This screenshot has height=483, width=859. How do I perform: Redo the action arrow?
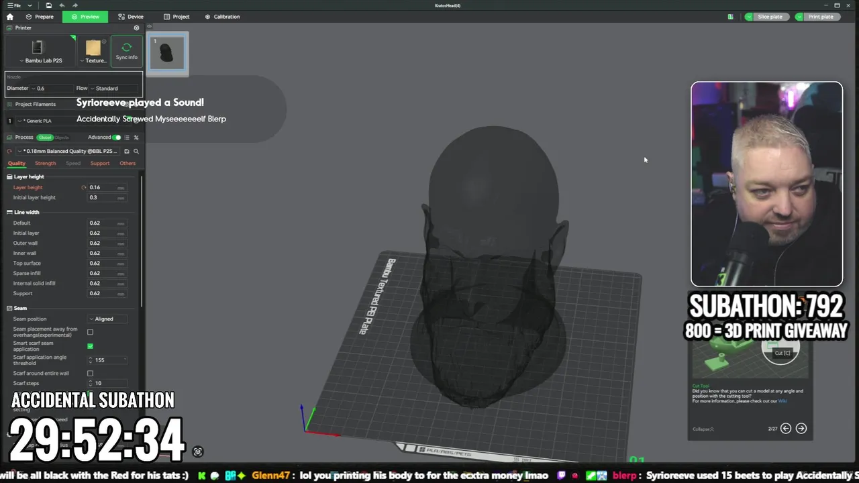(x=75, y=5)
